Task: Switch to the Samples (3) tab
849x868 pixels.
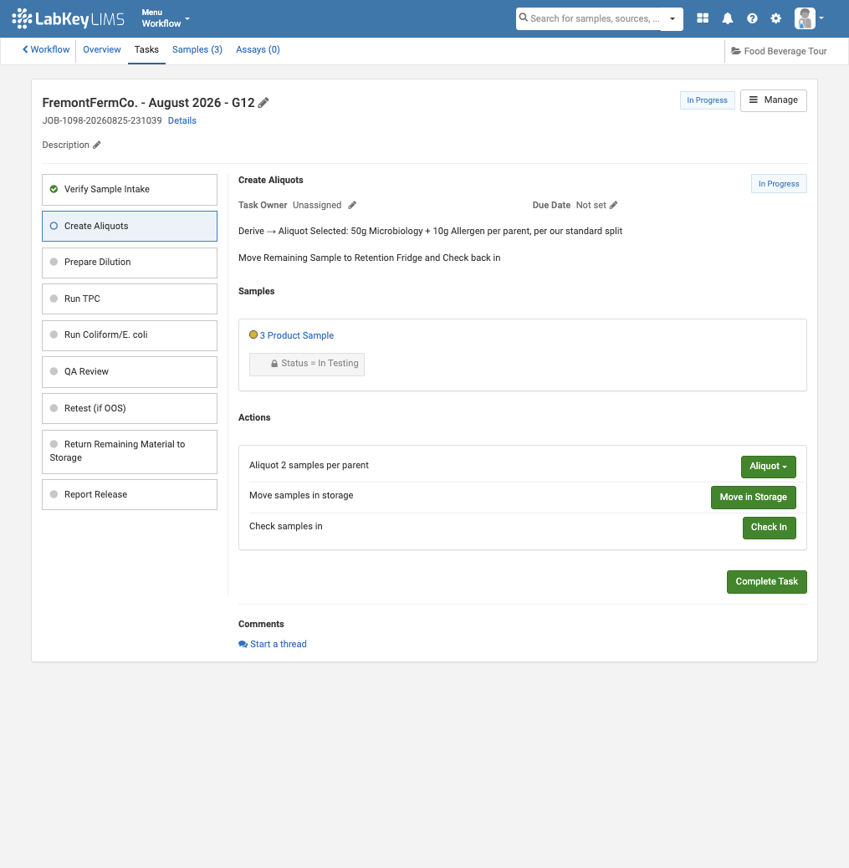Action: (197, 50)
